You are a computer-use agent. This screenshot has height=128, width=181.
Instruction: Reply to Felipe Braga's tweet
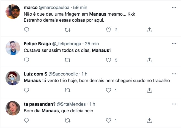(x=27, y=60)
